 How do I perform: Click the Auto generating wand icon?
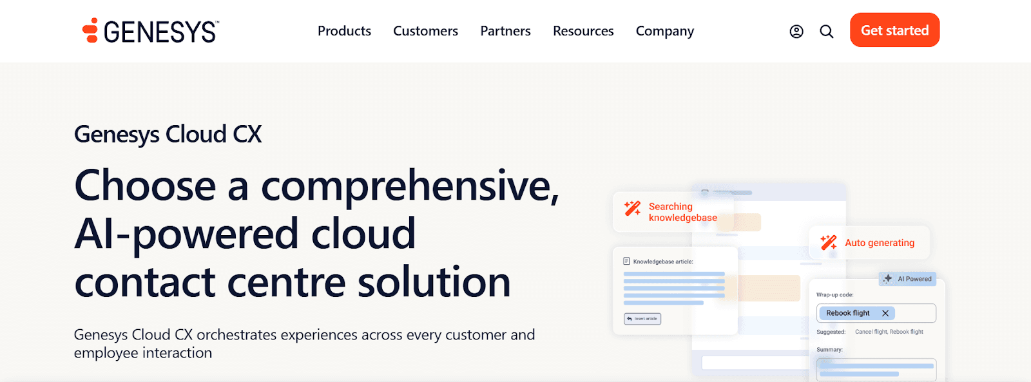click(829, 242)
